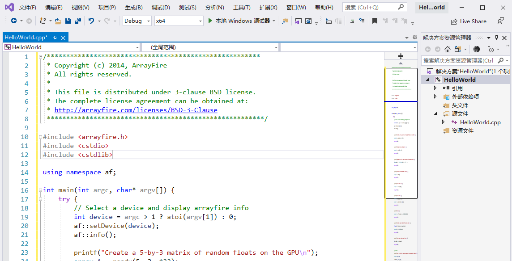Click the indent lines icon

coord(352,21)
